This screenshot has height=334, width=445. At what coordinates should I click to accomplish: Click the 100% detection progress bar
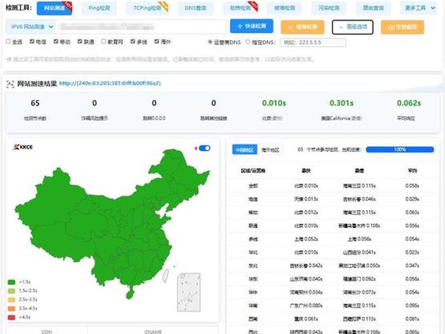click(x=400, y=149)
